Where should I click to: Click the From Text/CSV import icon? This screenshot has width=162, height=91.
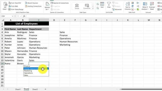(10, 3)
